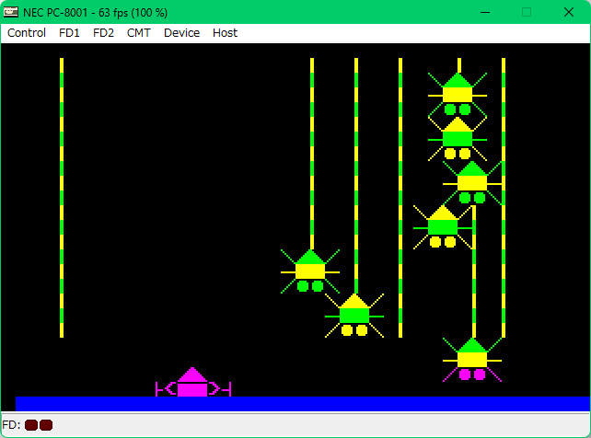Image resolution: width=591 pixels, height=438 pixels.
Task: Open the FD2 menu
Action: pos(103,33)
